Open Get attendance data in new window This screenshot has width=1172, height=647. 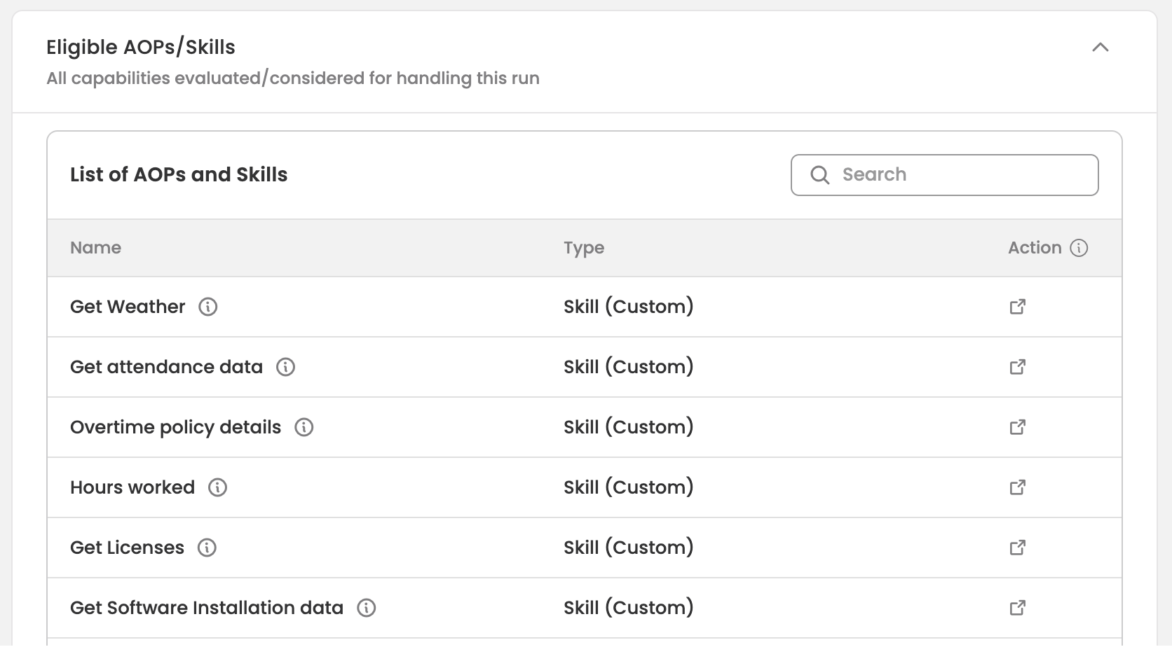click(x=1017, y=367)
